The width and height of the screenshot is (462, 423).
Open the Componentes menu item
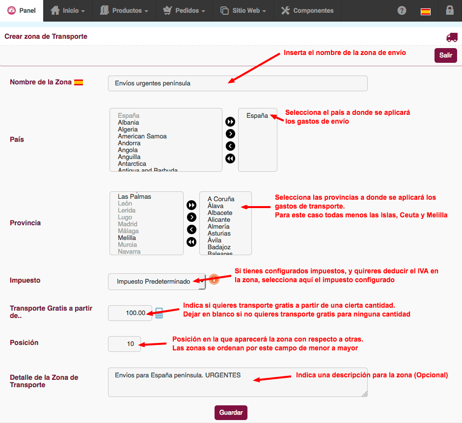[307, 10]
